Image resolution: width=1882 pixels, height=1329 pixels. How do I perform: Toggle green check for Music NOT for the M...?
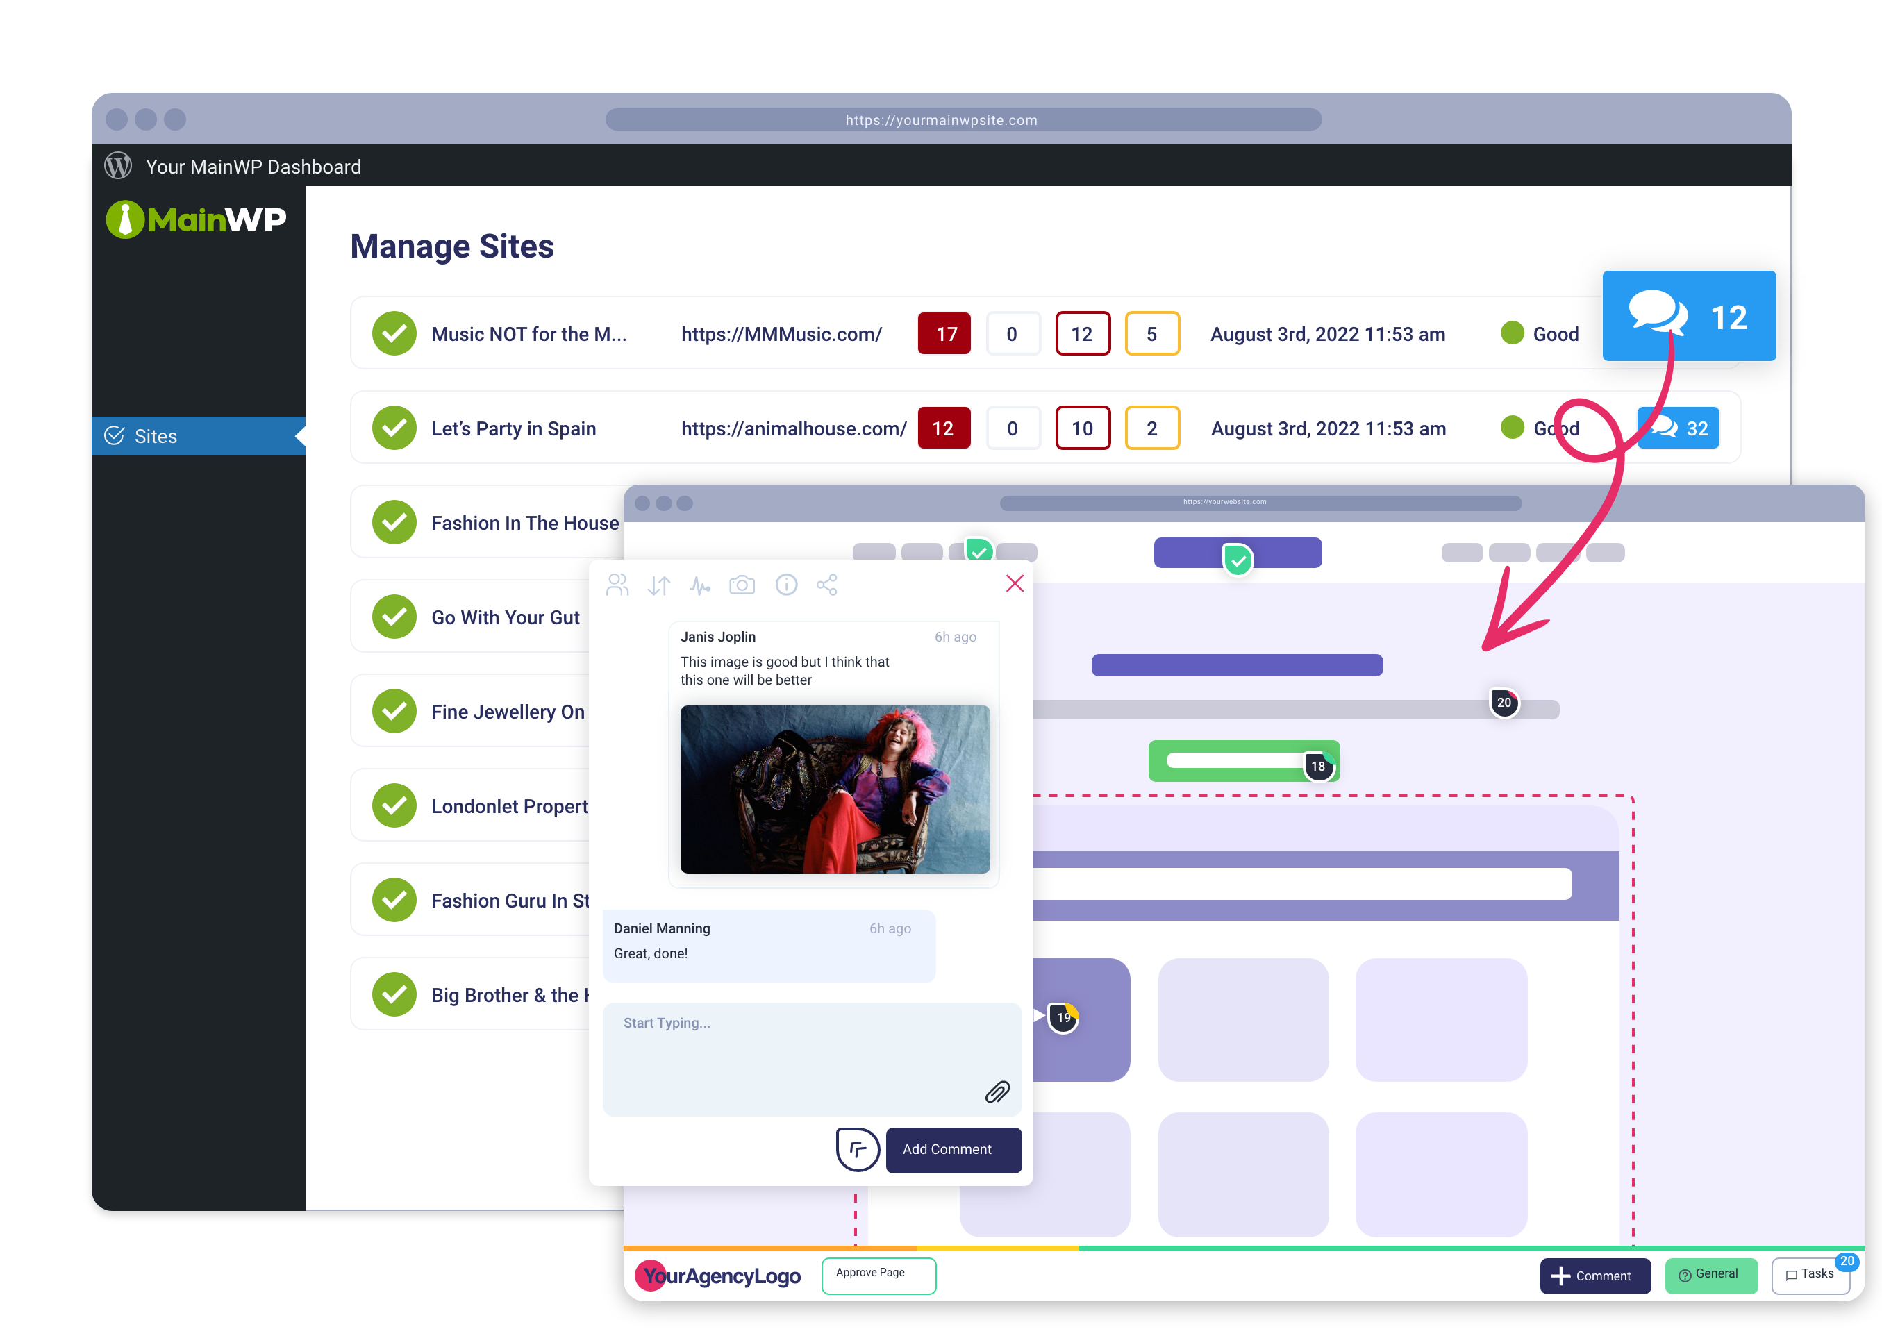394,333
